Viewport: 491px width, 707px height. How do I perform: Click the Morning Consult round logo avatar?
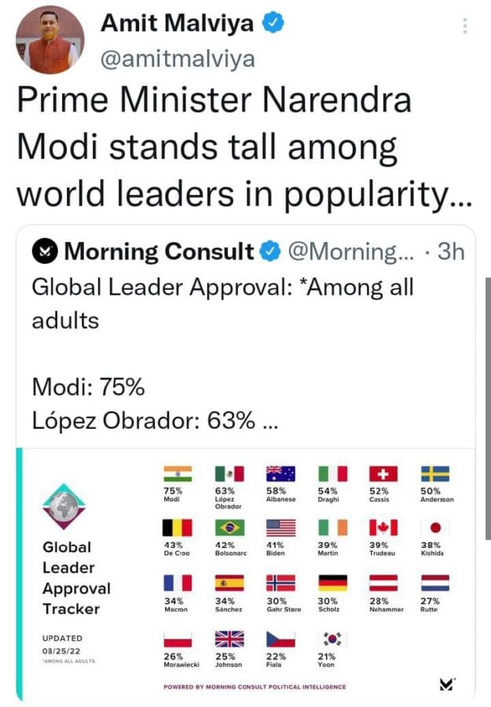pos(45,251)
